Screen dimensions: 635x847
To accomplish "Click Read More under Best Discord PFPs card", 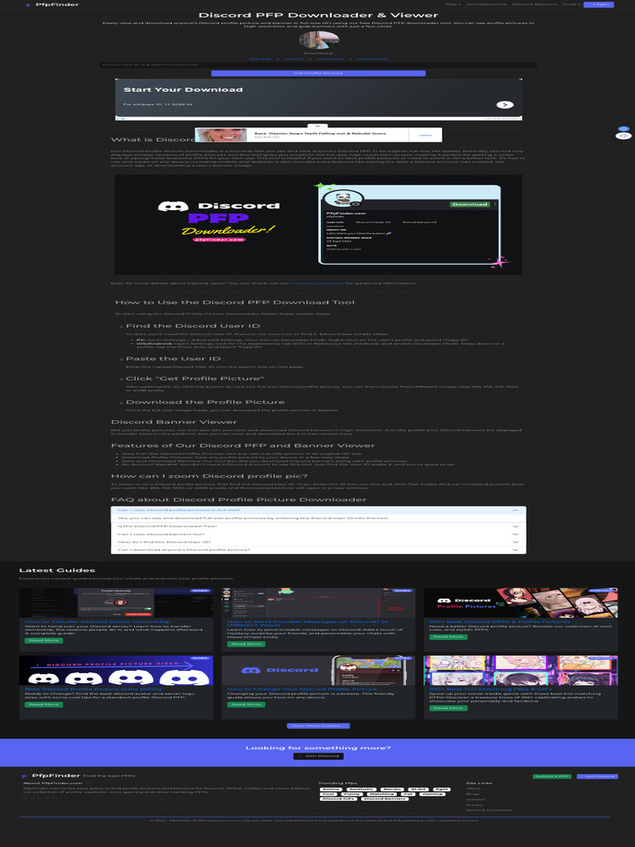I will [x=449, y=637].
